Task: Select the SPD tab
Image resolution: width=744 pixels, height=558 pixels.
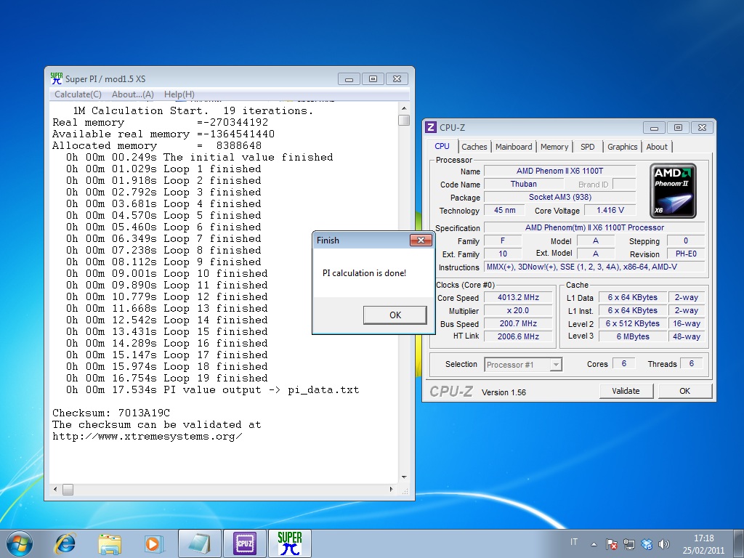Action: click(587, 147)
